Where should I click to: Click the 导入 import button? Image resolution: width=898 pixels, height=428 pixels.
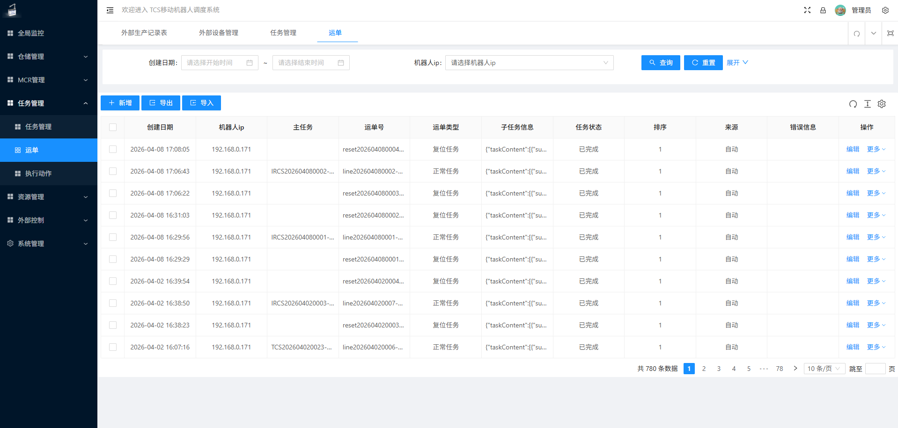tap(201, 103)
